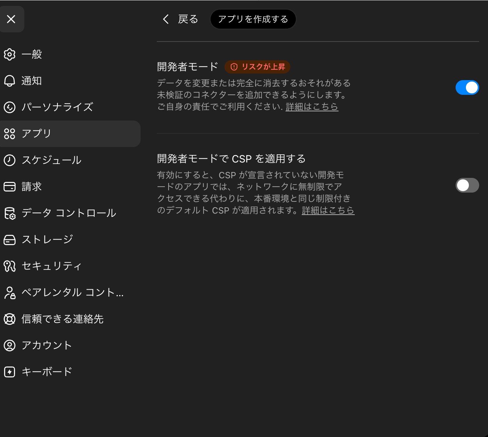This screenshot has height=437, width=488.
Task: Click the パーソナライズ sidebar icon
Action: point(10,107)
